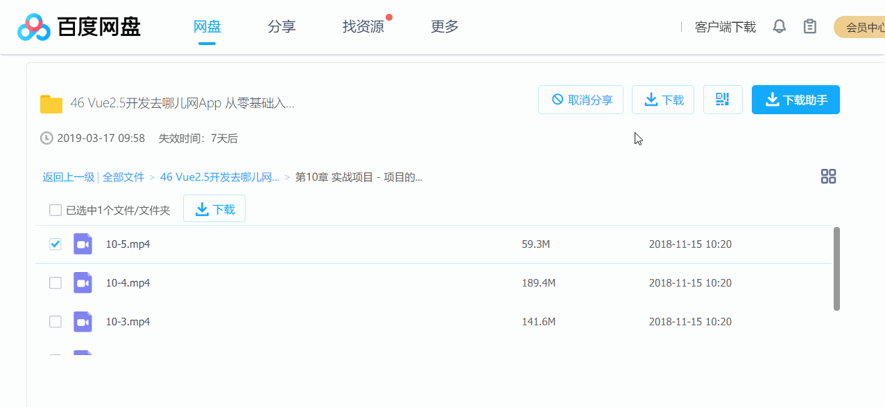
Task: Click the 取消分享 button
Action: point(581,100)
